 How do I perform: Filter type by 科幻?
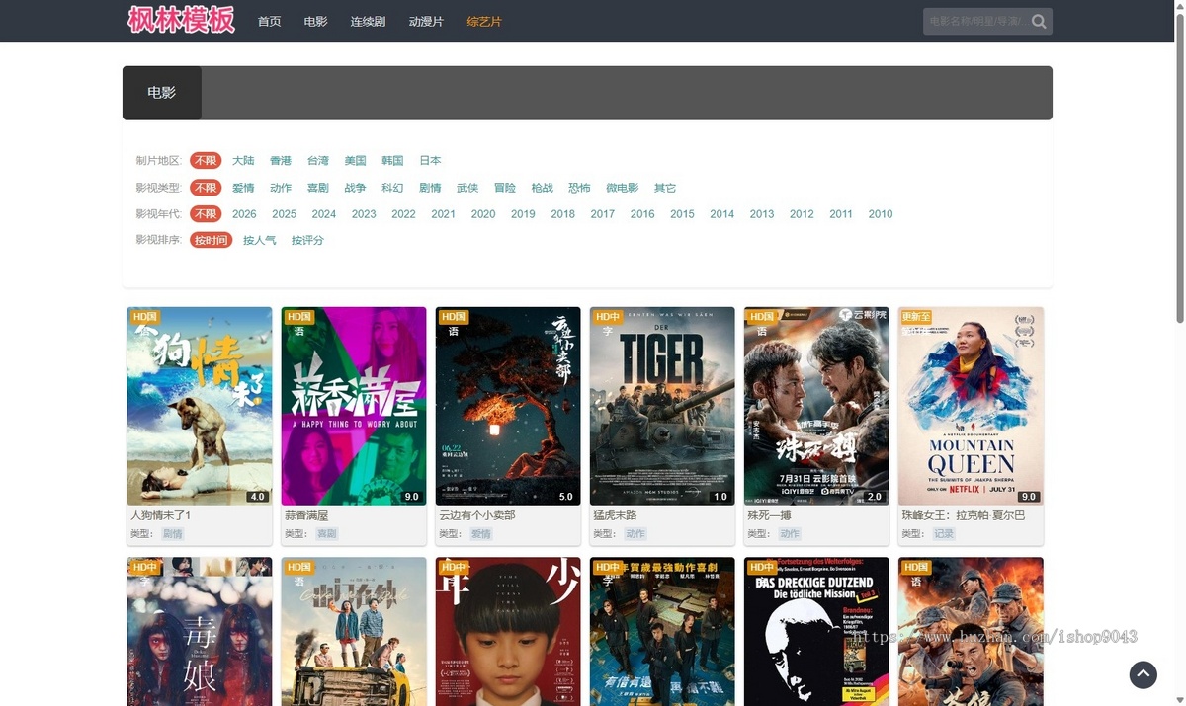click(392, 188)
